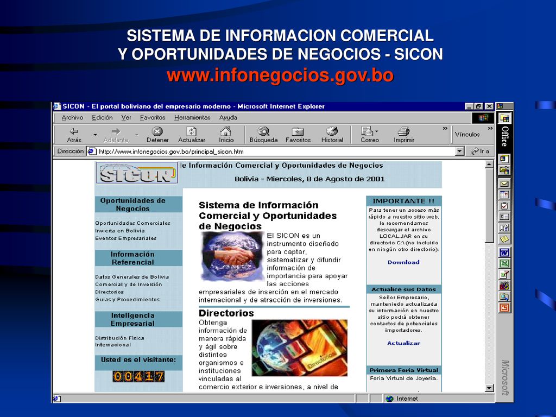Open the Invierta en Bolivia link
The image size is (556, 417).
[120, 230]
